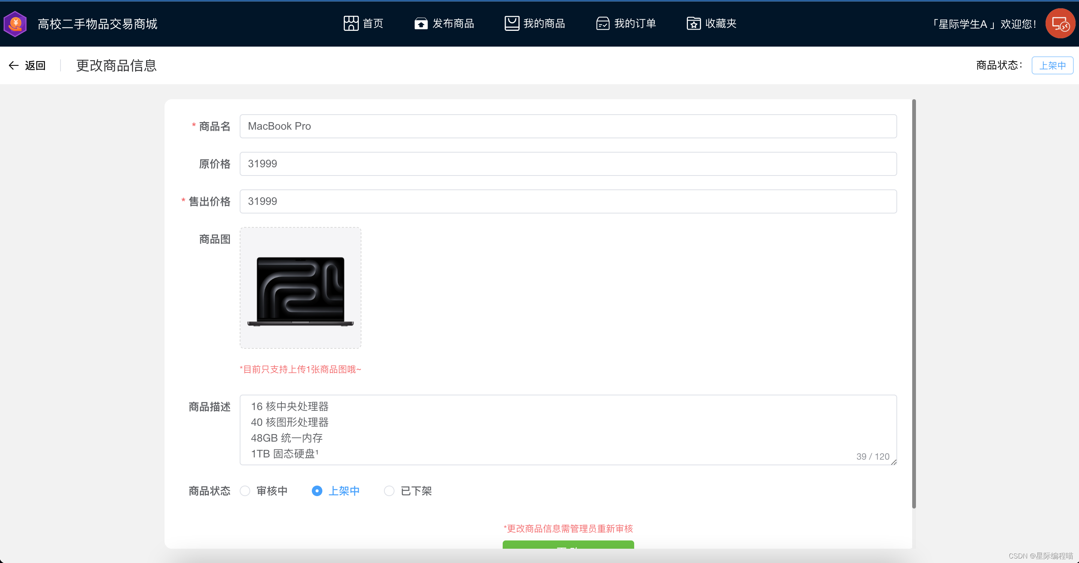
Task: Click the 返回 link
Action: [35, 65]
